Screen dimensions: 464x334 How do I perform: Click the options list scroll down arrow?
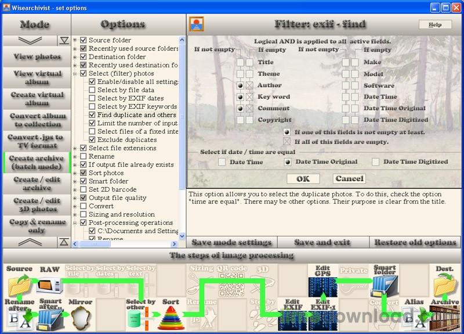(182, 236)
